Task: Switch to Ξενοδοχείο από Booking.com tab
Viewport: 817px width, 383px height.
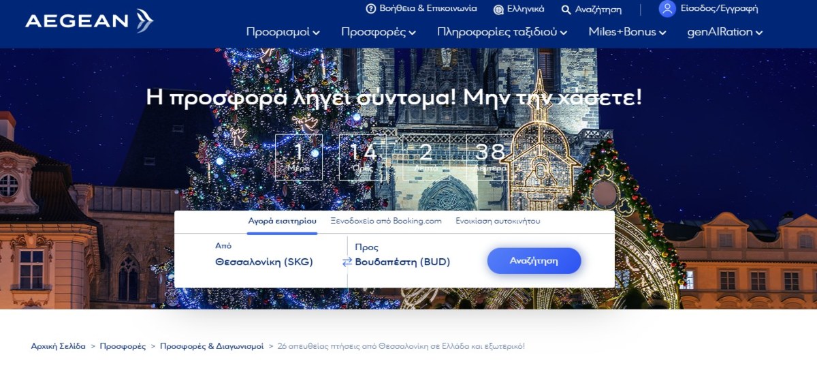Action: coord(386,221)
